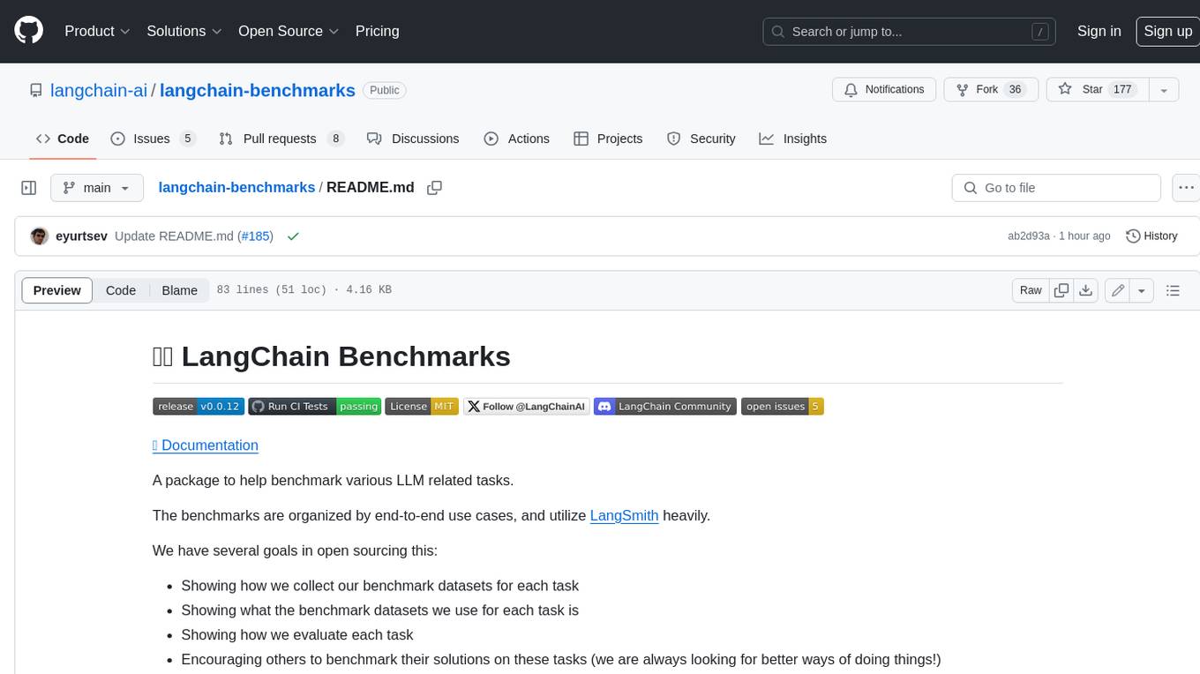1200x674 pixels.
Task: Click the langchain-benchmarks breadcrumb link
Action: click(236, 188)
